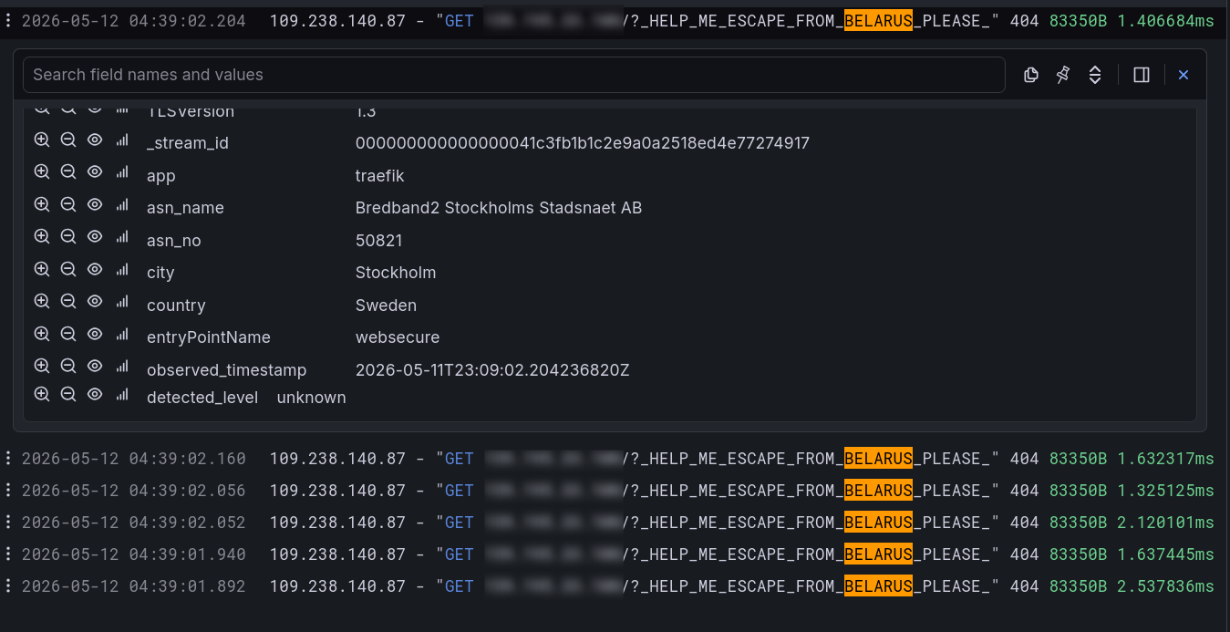Click the country value Sweden
Viewport: 1230px width, 632px height.
pyautogui.click(x=386, y=306)
